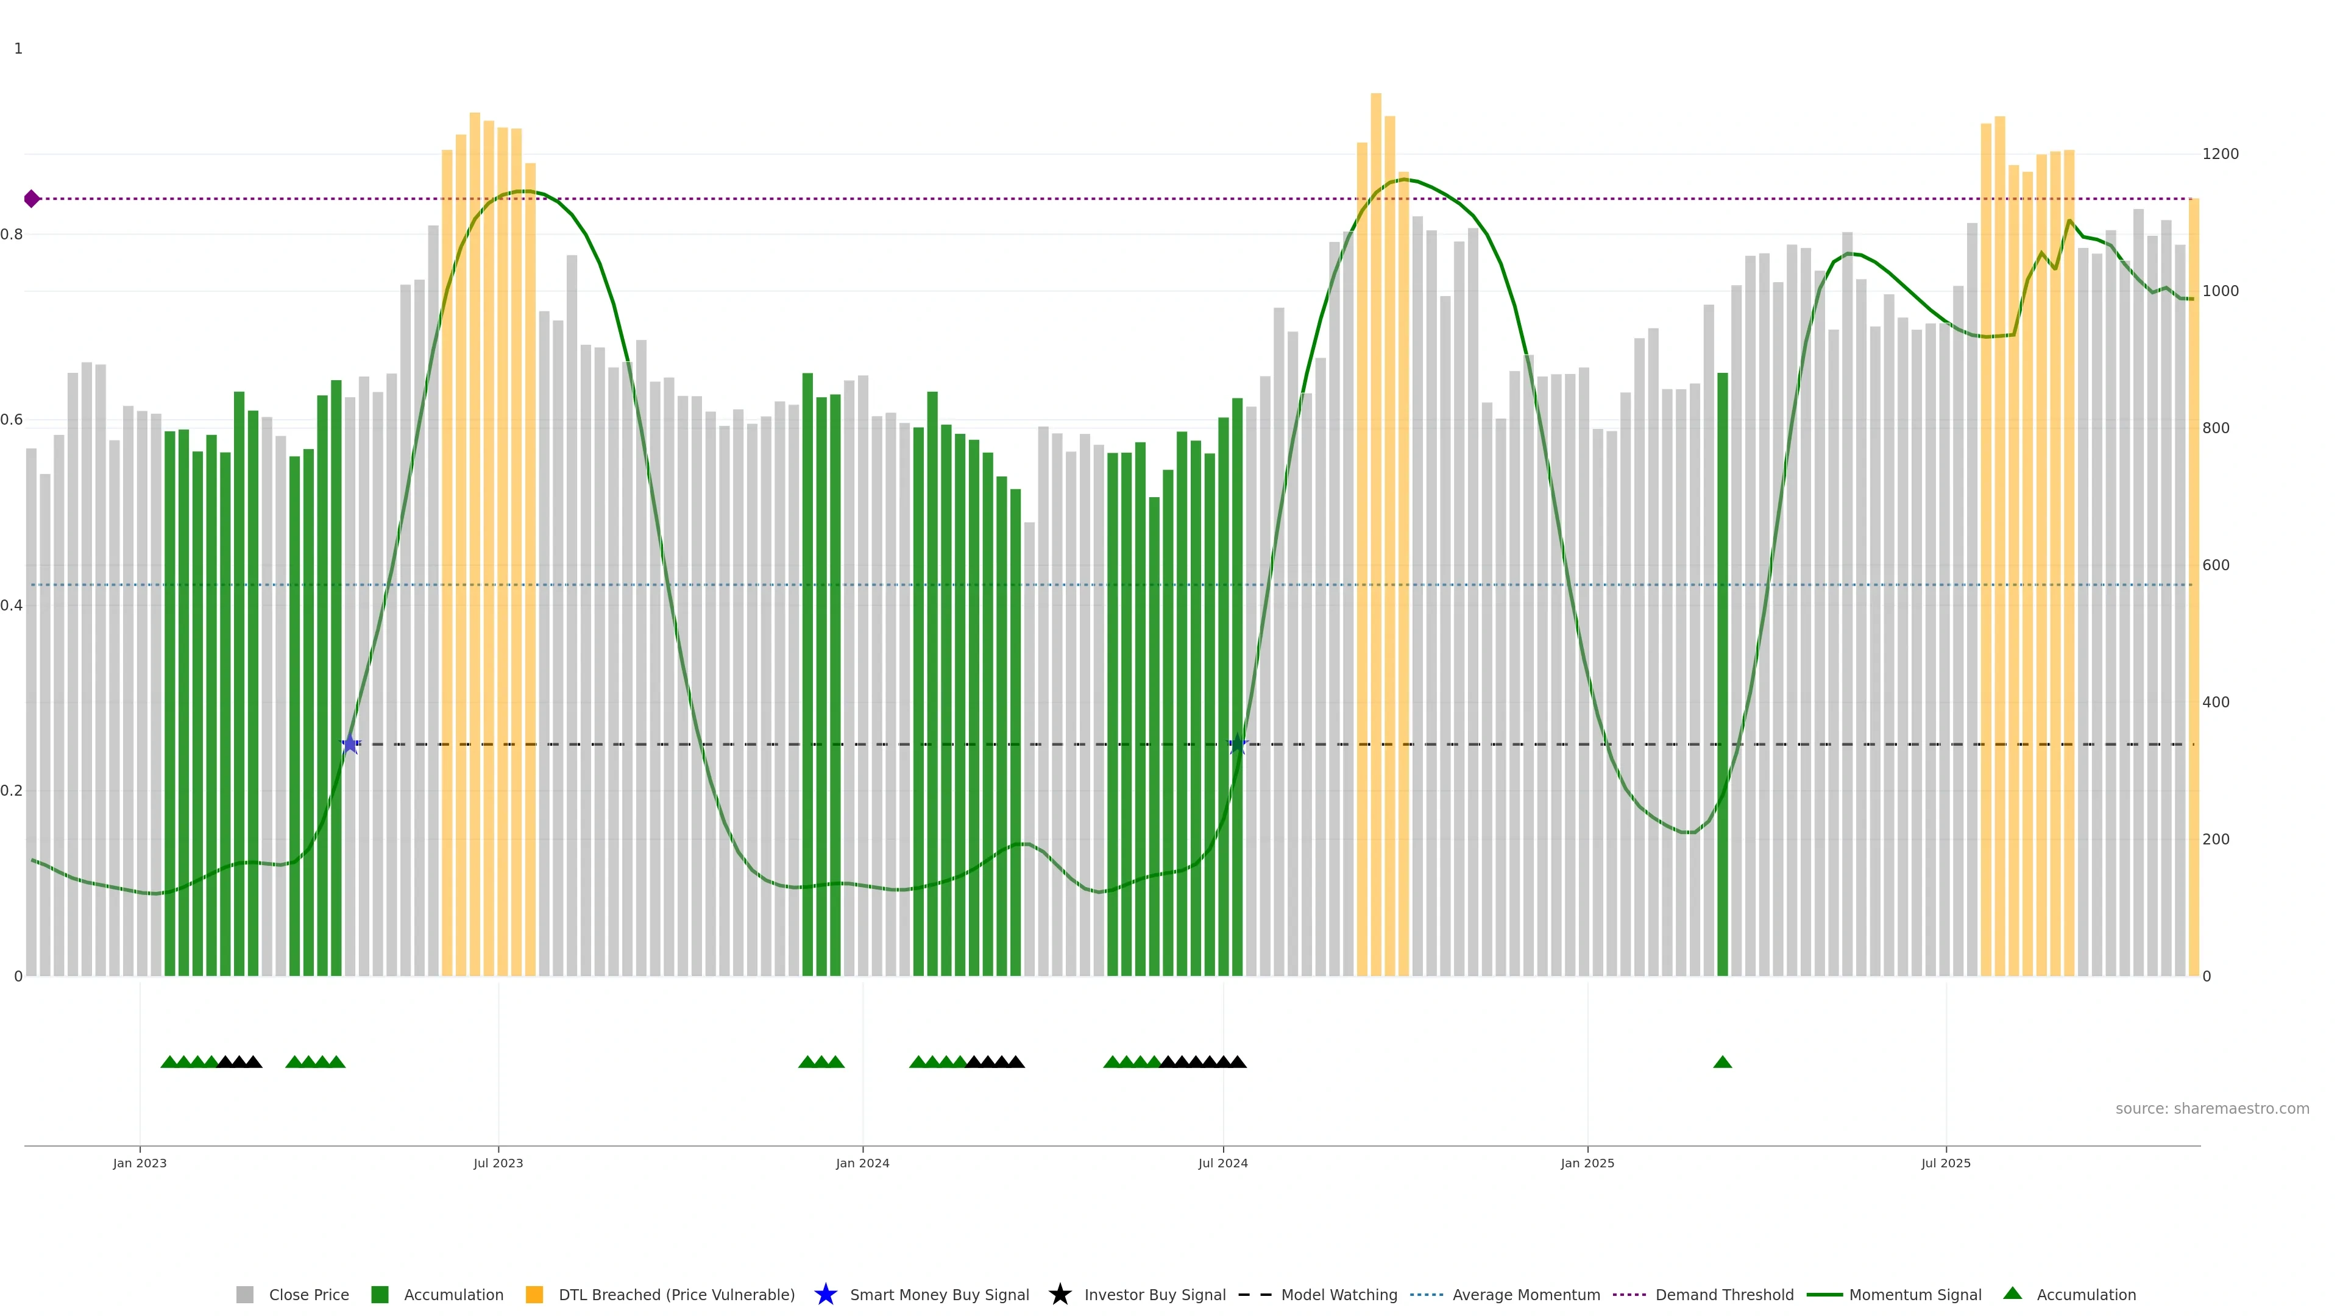Viewport: 2340px width, 1316px height.
Task: Hide the Momentum Signal line via legend
Action: click(x=1915, y=1294)
